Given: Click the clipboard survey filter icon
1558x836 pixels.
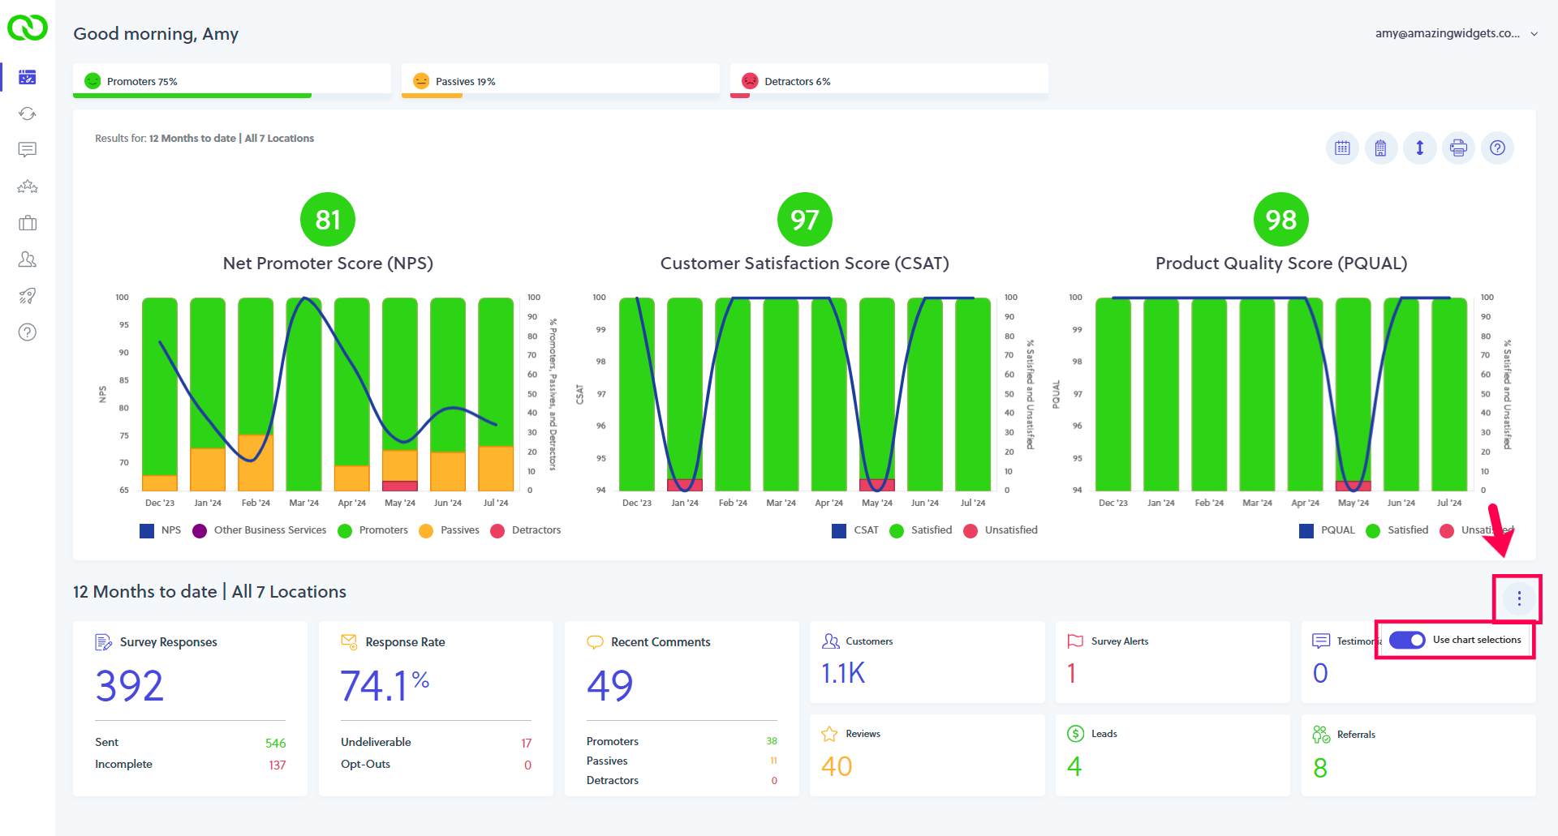Looking at the screenshot, I should (x=1380, y=148).
